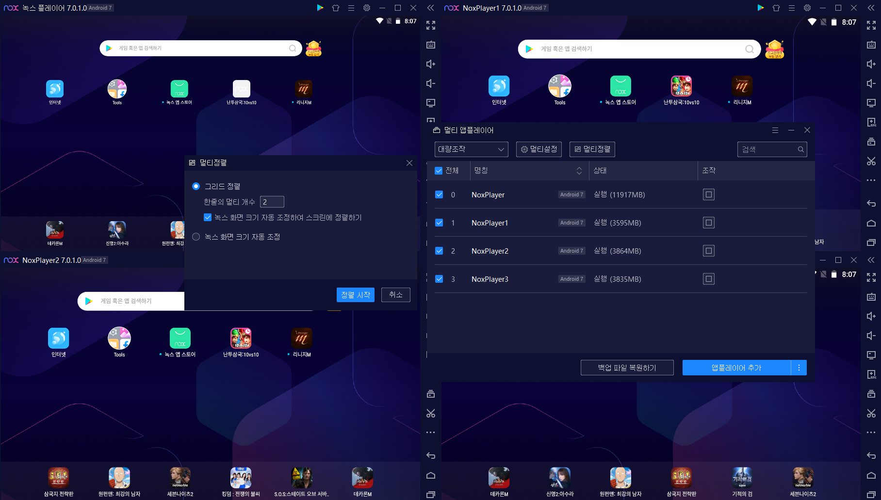881x500 pixels.
Task: Click more options dots in NoxPlayer1 sidebar
Action: pos(871,180)
